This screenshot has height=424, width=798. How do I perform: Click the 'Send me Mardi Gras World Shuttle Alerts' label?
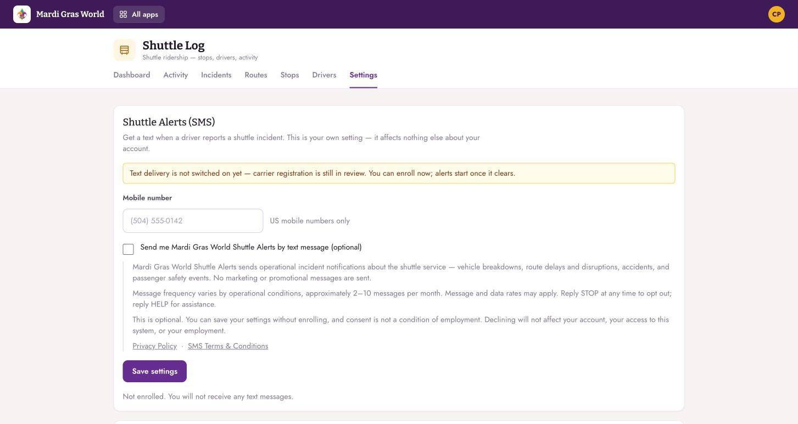(x=251, y=247)
